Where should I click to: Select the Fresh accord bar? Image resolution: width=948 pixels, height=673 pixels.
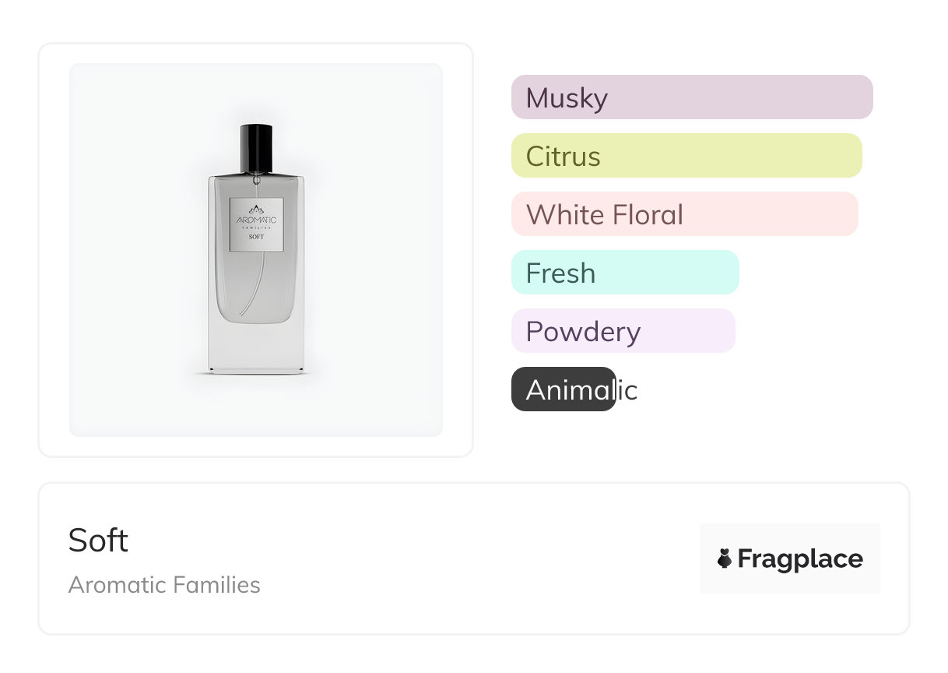(624, 273)
